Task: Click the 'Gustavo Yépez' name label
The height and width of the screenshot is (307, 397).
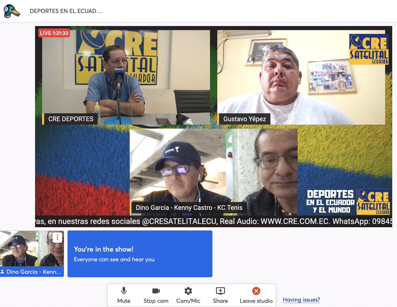Action: tap(244, 119)
